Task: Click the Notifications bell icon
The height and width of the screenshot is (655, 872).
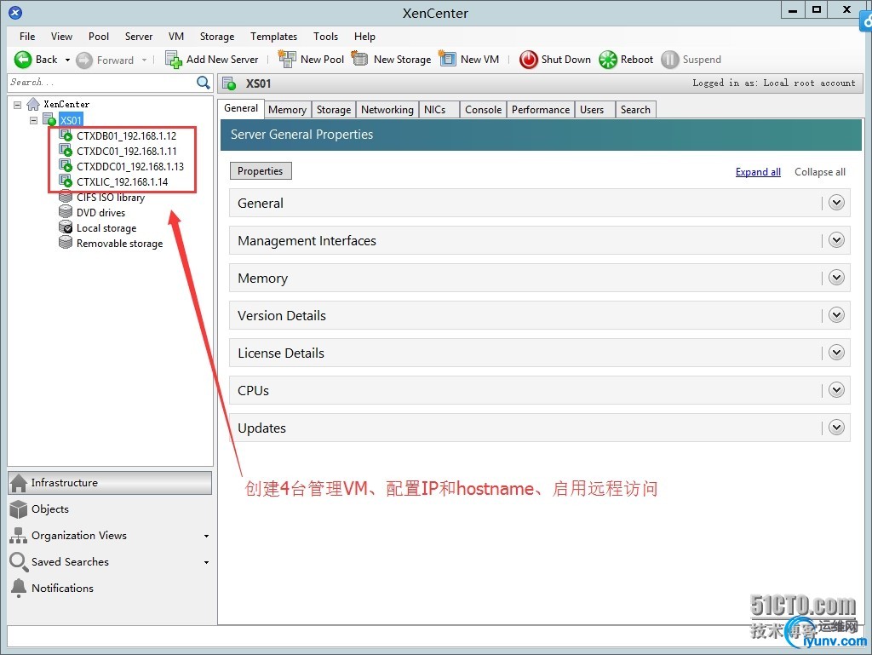Action: tap(19, 589)
